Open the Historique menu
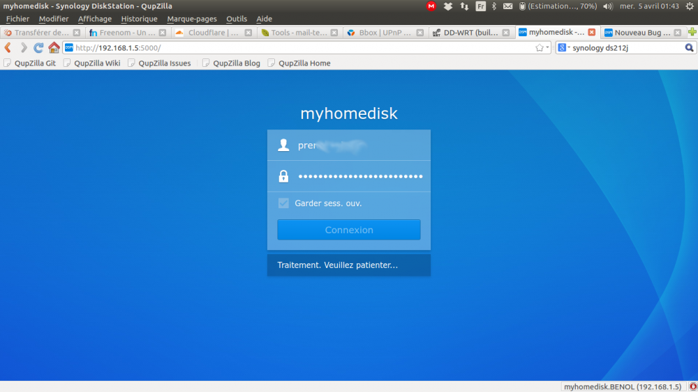 click(139, 19)
